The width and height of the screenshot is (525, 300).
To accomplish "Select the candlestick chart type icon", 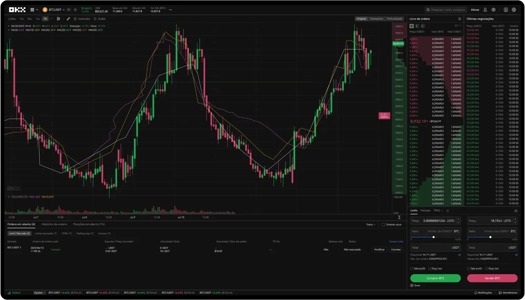I will pos(58,19).
